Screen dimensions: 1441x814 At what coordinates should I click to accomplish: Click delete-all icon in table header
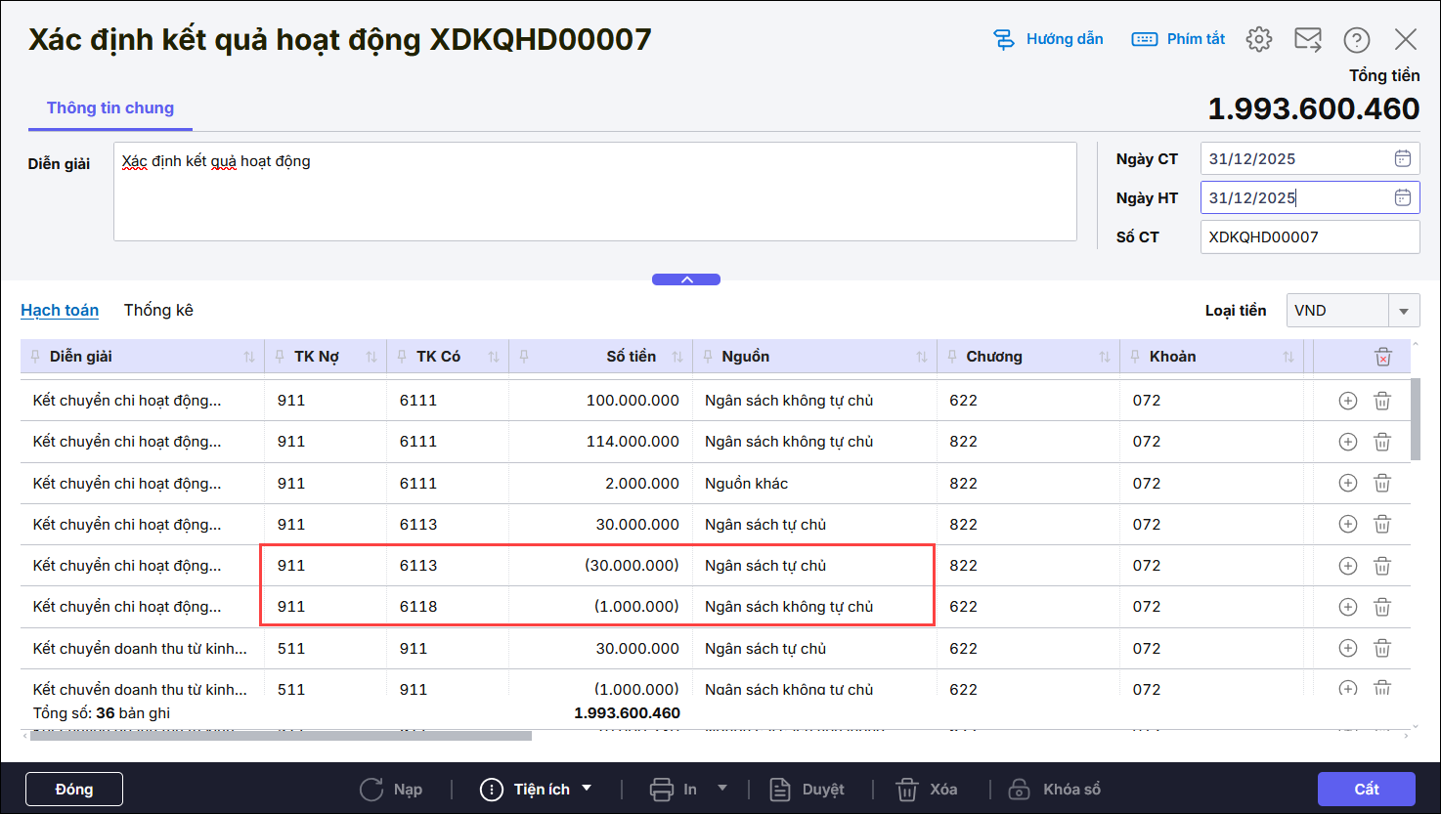pyautogui.click(x=1382, y=357)
